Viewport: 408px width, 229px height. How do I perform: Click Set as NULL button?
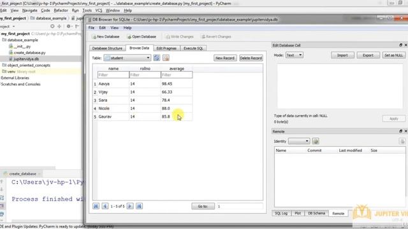[x=393, y=55]
